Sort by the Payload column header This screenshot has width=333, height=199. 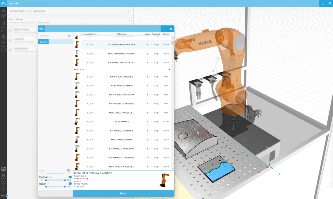[156, 34]
